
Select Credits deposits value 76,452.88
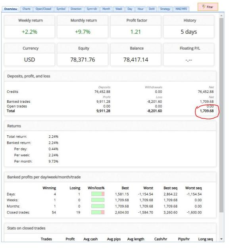pos(102,92)
